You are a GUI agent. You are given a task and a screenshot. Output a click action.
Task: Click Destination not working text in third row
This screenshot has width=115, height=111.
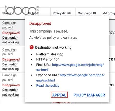pyautogui.click(x=10, y=92)
